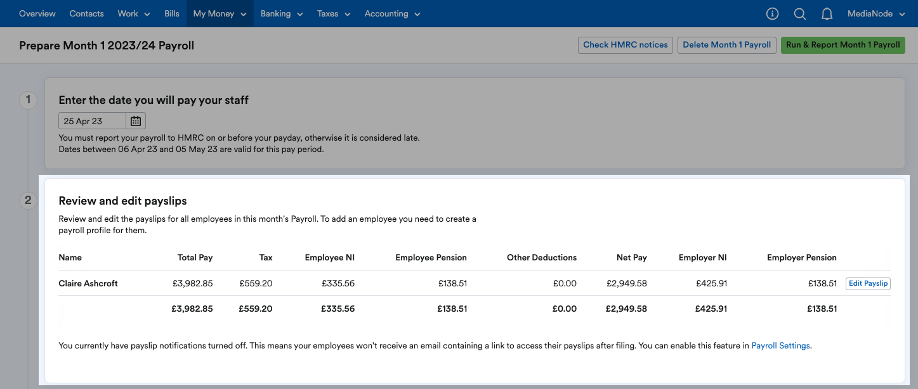Image resolution: width=918 pixels, height=389 pixels.
Task: Check HMRC notices
Action: 626,45
